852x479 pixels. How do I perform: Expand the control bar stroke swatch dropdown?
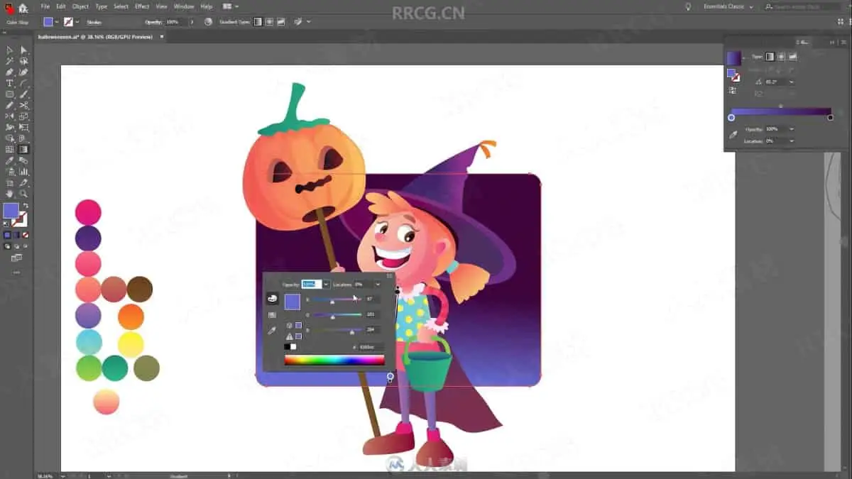click(x=77, y=22)
